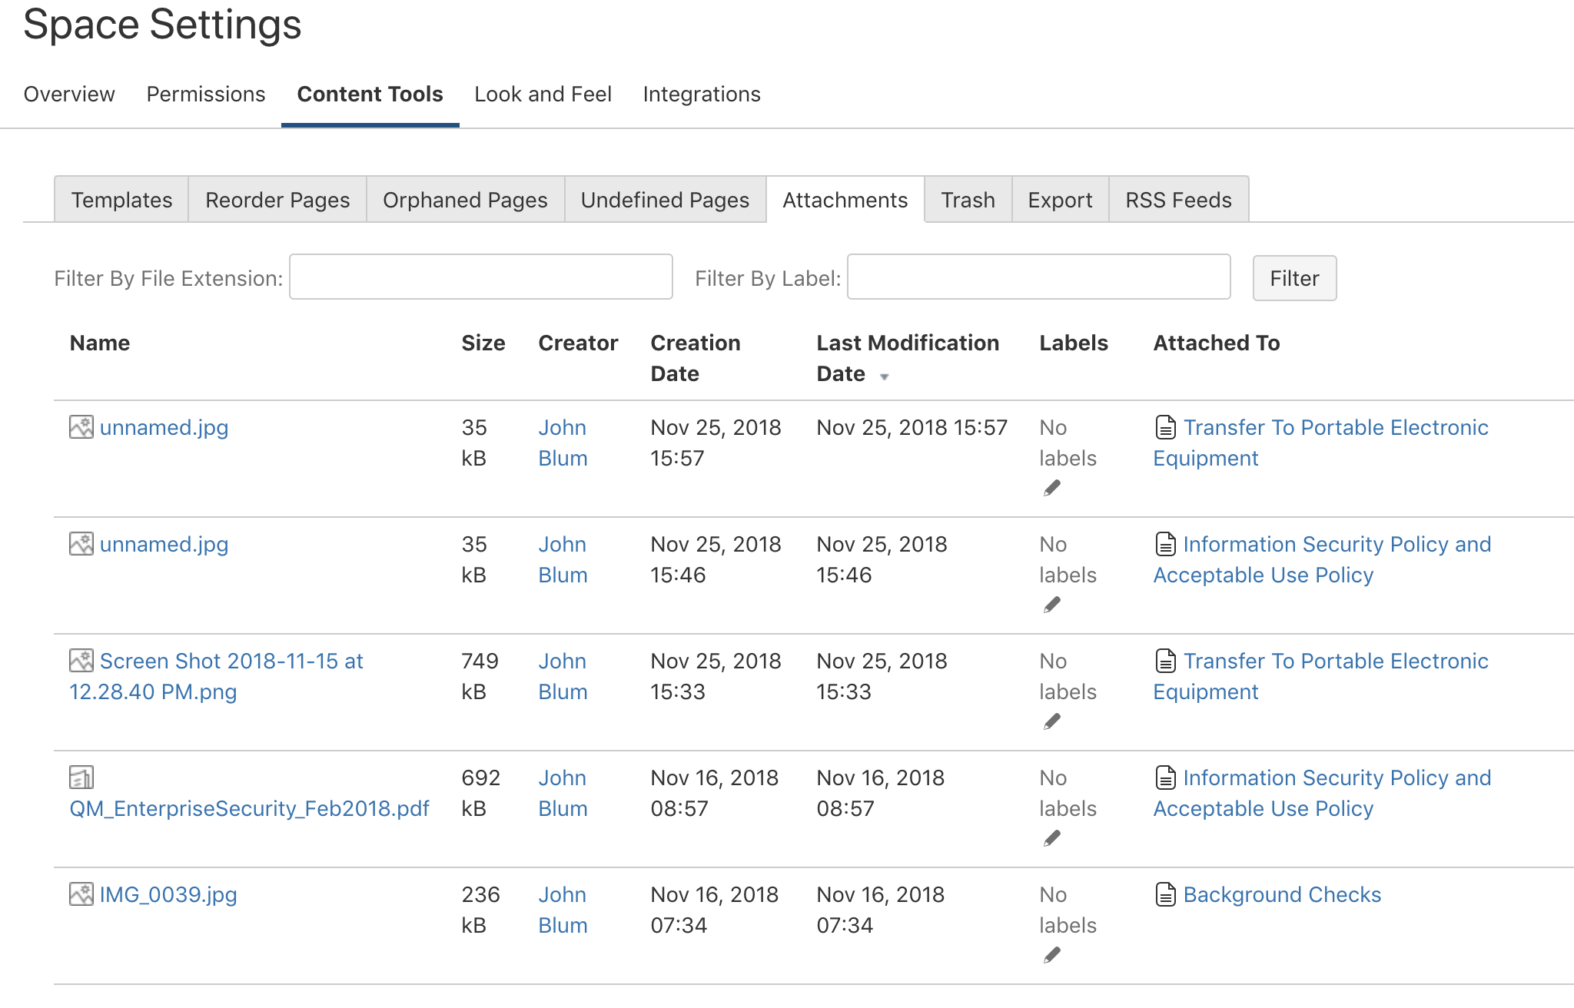
Task: Sort by Last Modification Date arrow
Action: click(x=885, y=376)
